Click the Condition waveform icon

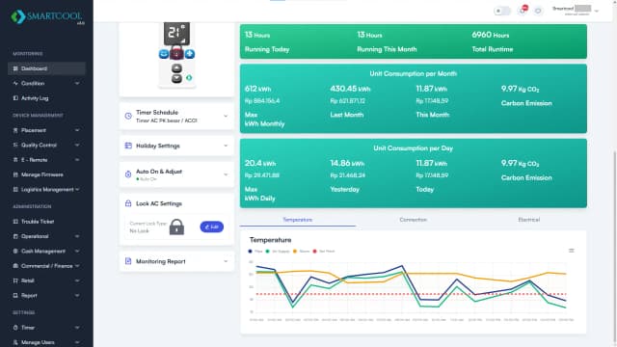tap(15, 84)
